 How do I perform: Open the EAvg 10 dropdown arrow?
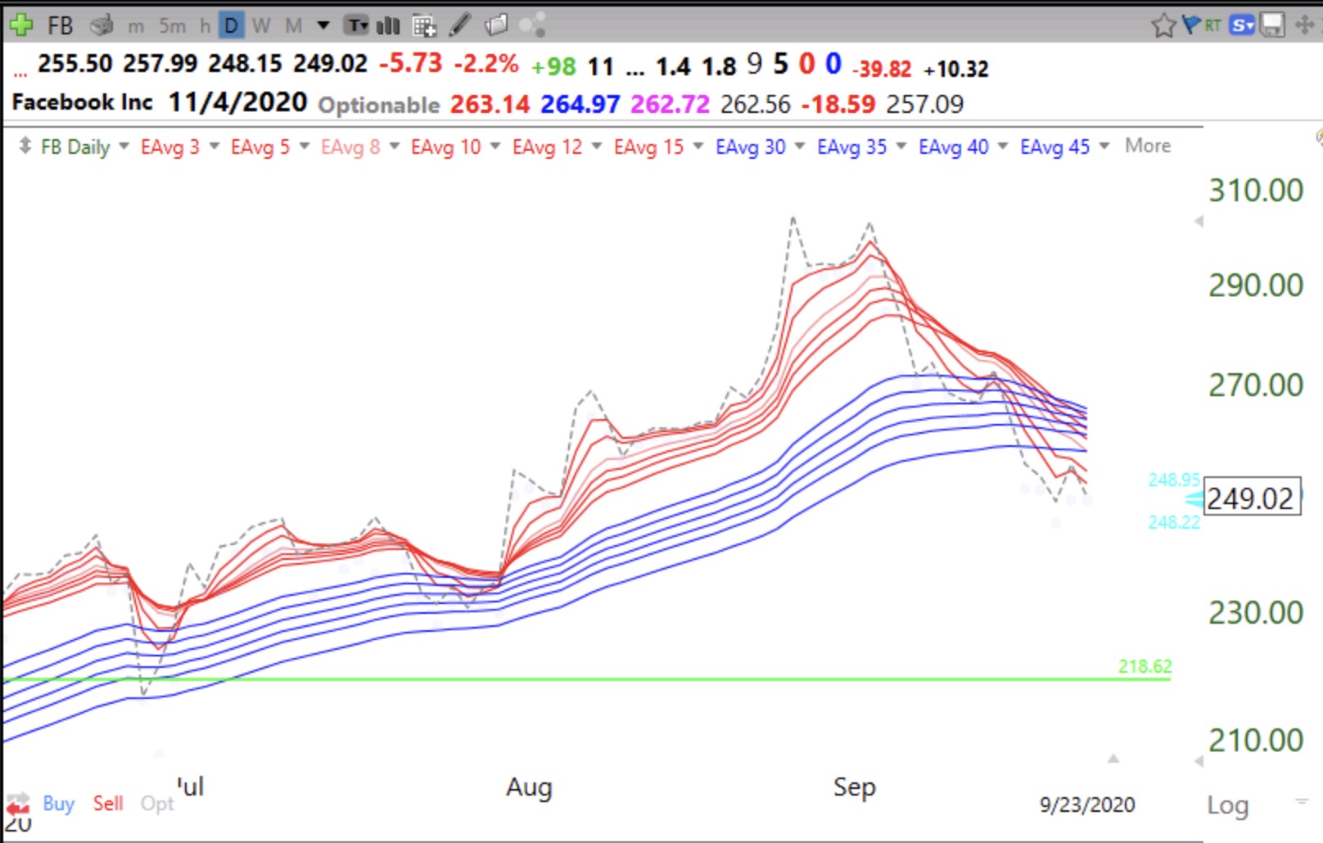pyautogui.click(x=494, y=146)
